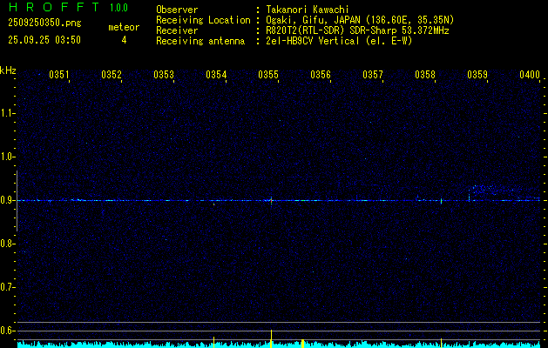The image size is (548, 348).
Task: Click the 0356 time label
Action: pos(321,74)
